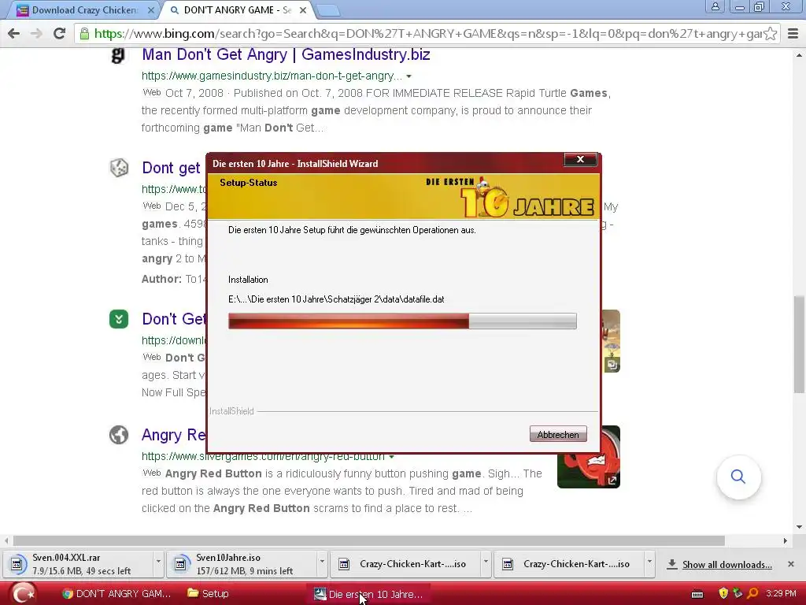Click the globe favicon beside Angry Red result
Image resolution: width=806 pixels, height=605 pixels.
click(x=119, y=435)
